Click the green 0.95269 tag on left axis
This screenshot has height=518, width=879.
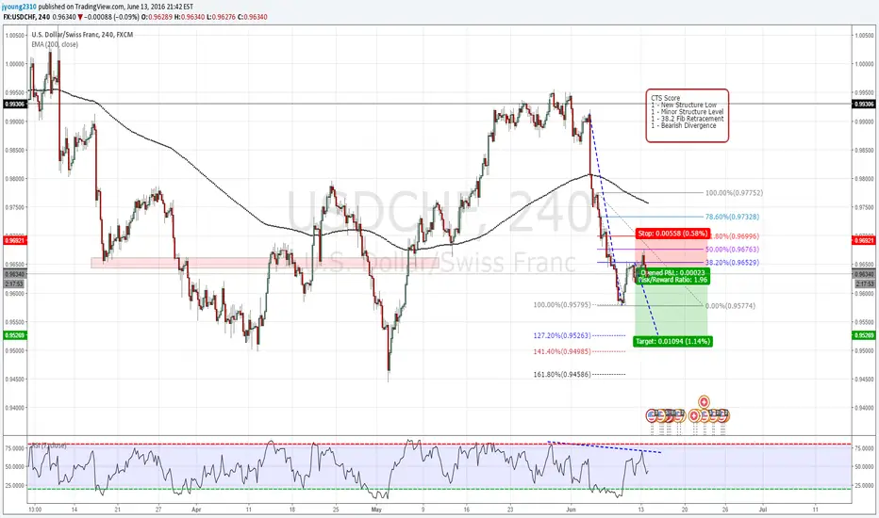(x=14, y=335)
